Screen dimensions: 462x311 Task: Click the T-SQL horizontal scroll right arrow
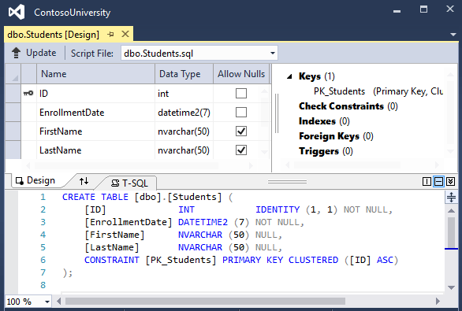438,302
